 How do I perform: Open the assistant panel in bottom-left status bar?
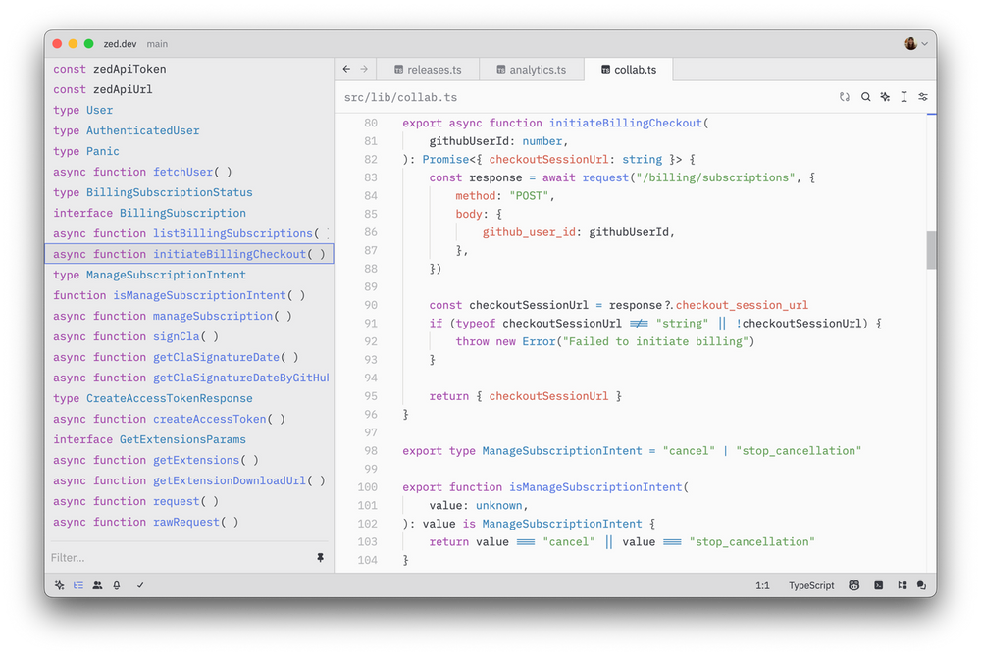coord(59,585)
